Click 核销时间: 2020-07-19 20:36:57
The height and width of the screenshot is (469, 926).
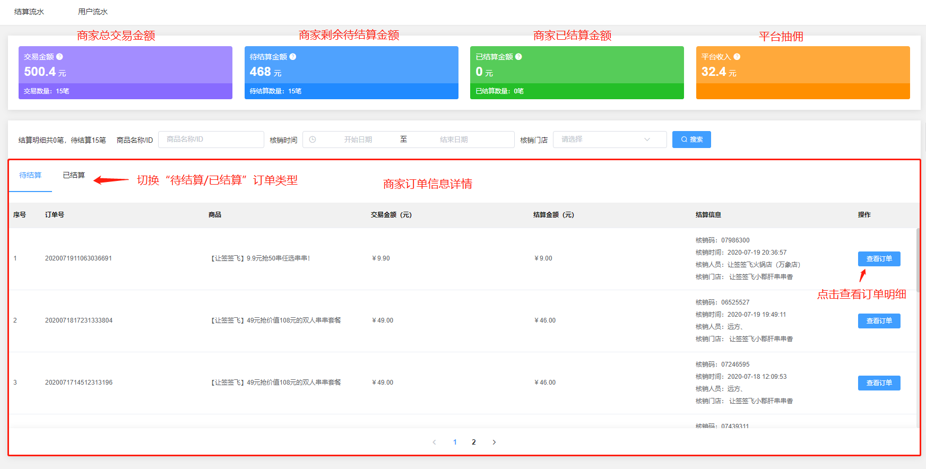coord(741,253)
